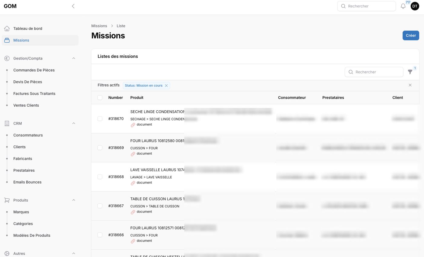
Task: Collapse the Produits section
Action: [74, 200]
